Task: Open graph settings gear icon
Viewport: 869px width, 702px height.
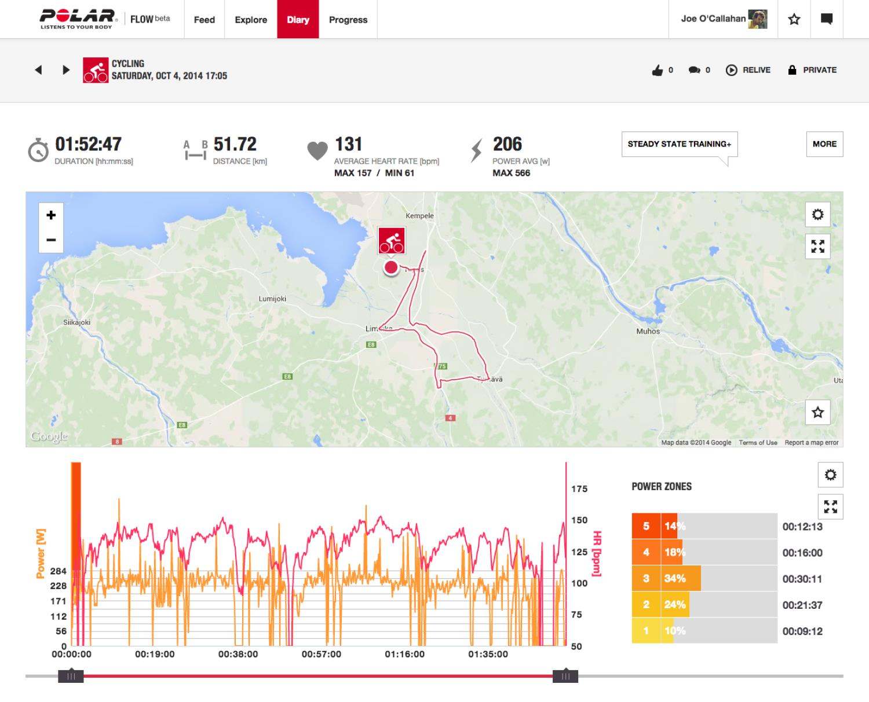Action: tap(830, 475)
